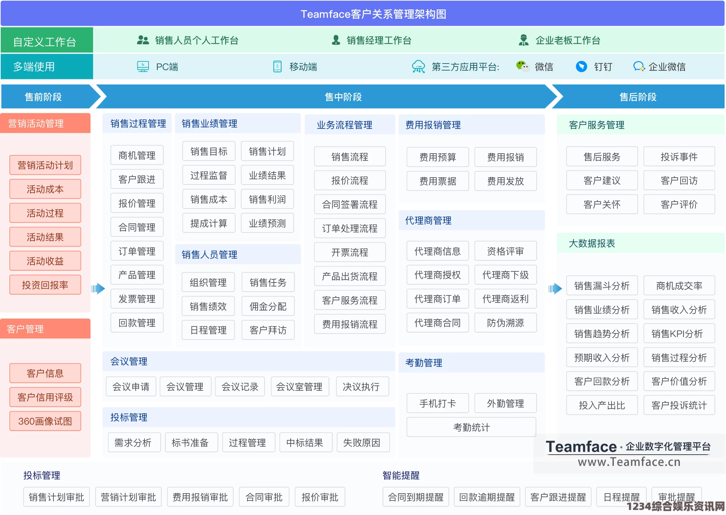Click the 销售计划审批 box
Screen dimensions: 726x515
(56, 497)
